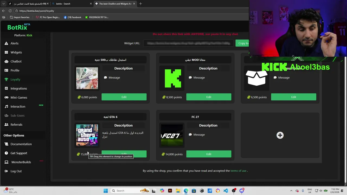The width and height of the screenshot is (347, 195).
Task: Select Loyalty in the sidebar
Action: 12,79
